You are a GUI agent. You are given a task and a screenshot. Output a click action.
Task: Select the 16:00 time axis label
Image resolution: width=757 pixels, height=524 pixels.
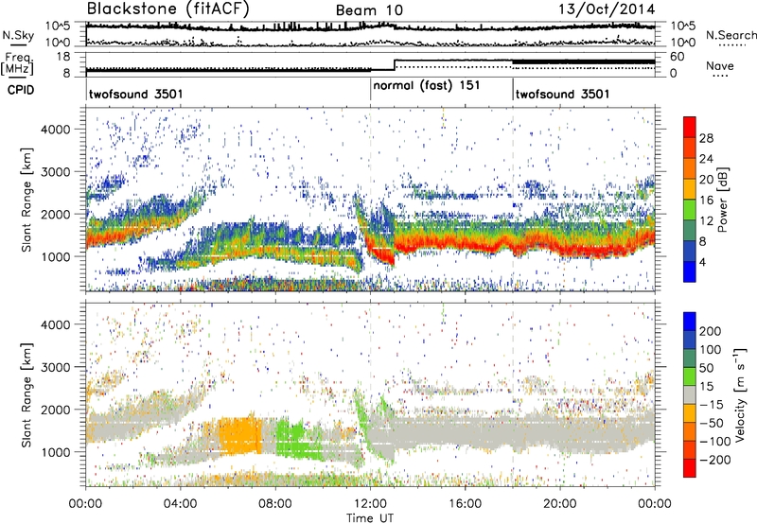point(465,504)
